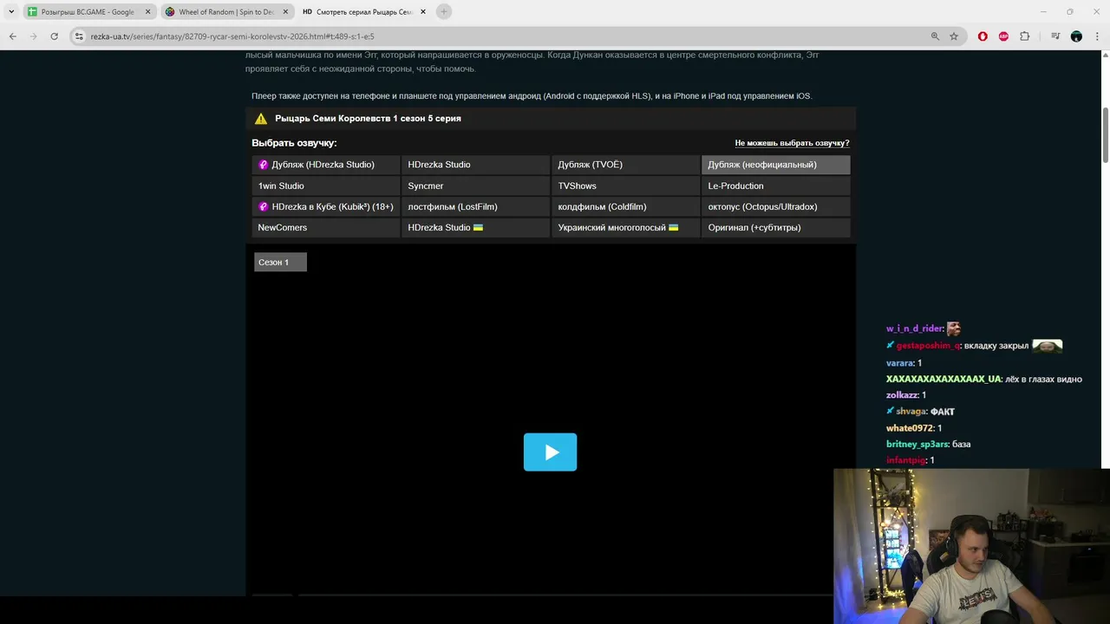The width and height of the screenshot is (1110, 624).
Task: Choose TVShows voiceover
Action: tap(625, 185)
